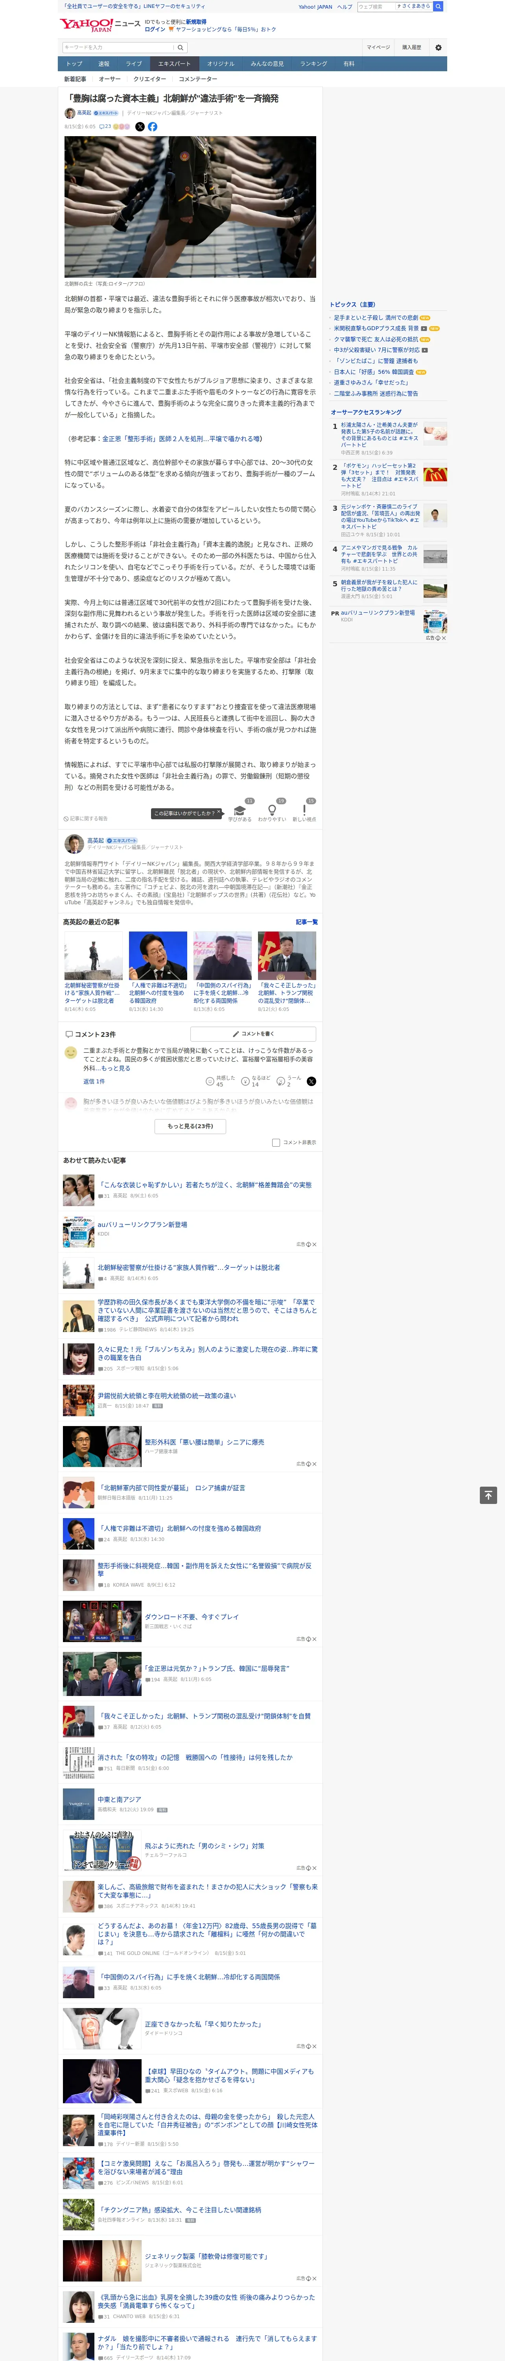Click the author avatar under article headline

70,114
